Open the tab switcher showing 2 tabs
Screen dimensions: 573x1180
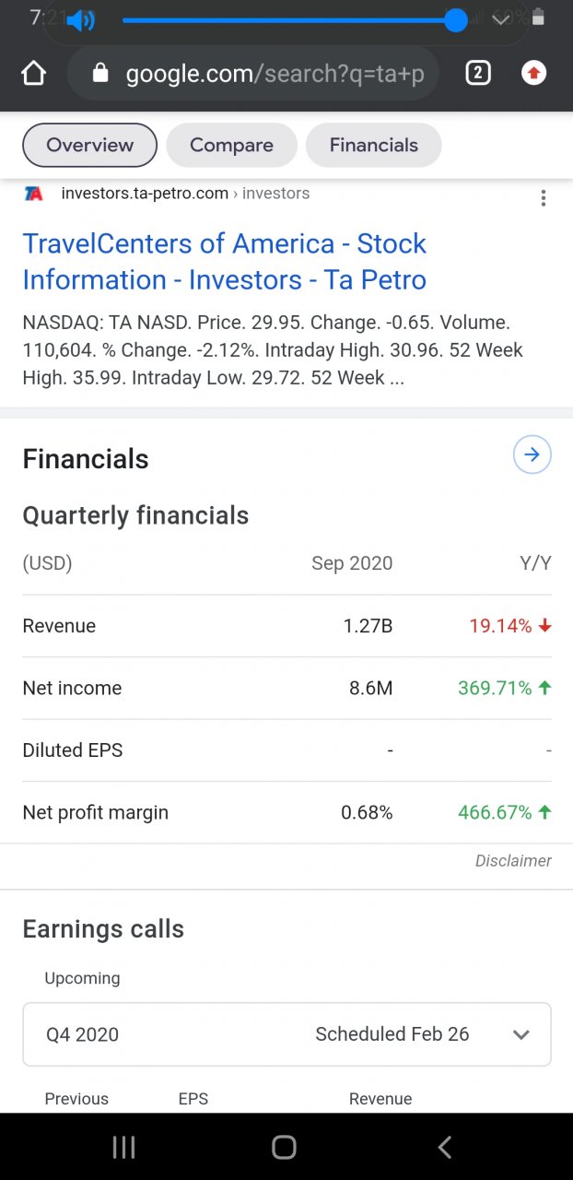click(x=477, y=73)
